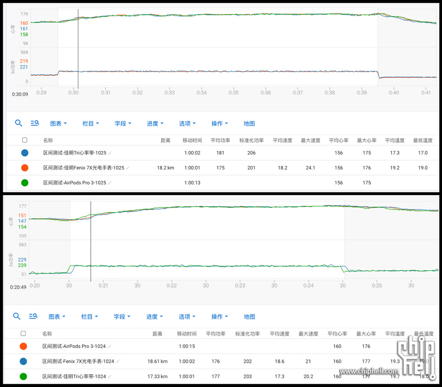Select row name 区间测试-佳明Tri心率带-1025

tap(75, 153)
